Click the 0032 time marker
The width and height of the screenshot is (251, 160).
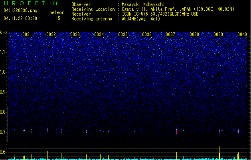coord(51,34)
